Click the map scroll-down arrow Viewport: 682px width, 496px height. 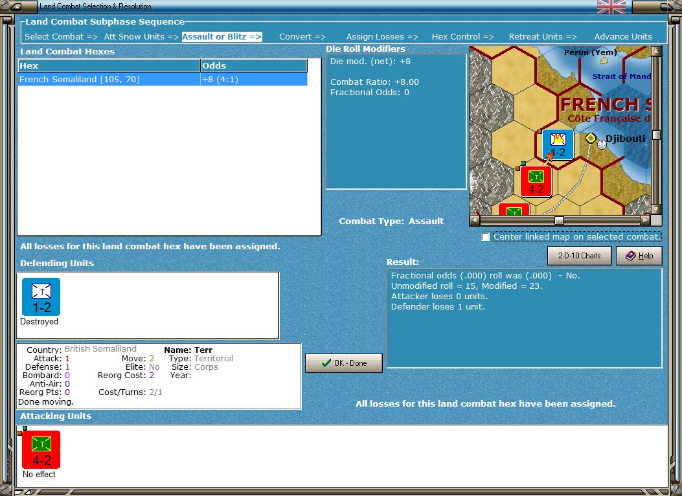(x=656, y=210)
